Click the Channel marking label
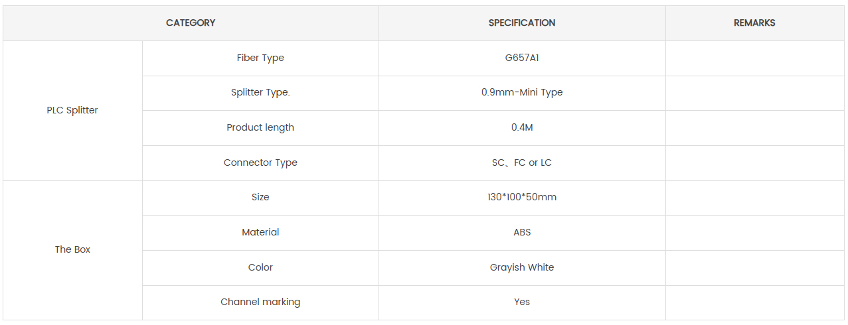 coord(260,302)
